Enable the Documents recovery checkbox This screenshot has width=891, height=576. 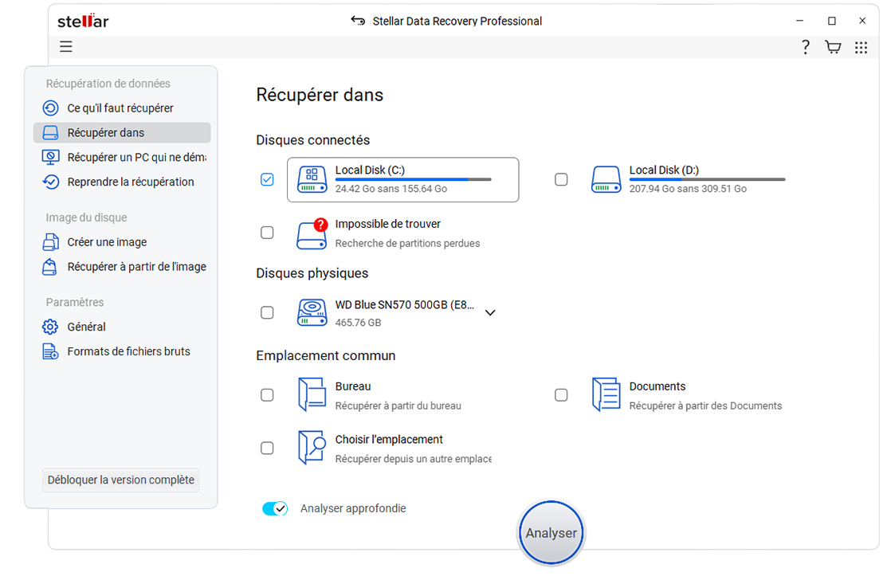pos(561,394)
